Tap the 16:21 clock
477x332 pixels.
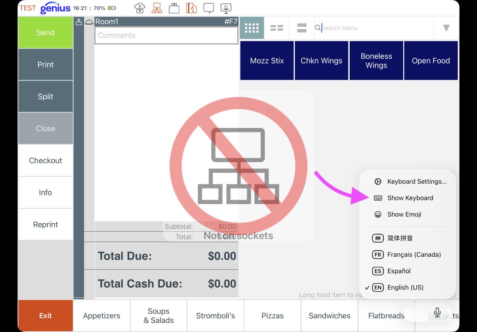[80, 8]
